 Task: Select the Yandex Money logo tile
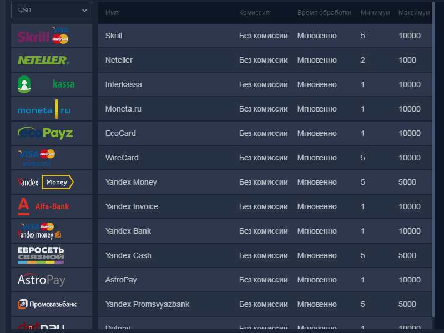[x=52, y=182]
